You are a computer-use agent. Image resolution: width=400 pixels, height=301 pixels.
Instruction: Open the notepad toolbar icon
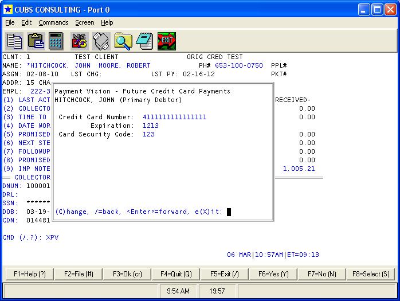click(x=144, y=41)
